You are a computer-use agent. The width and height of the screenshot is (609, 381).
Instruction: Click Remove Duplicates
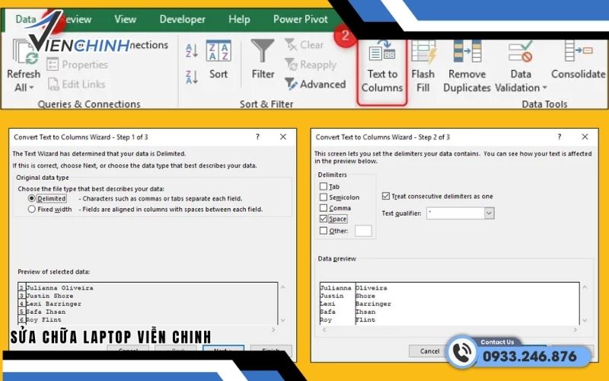click(x=467, y=66)
